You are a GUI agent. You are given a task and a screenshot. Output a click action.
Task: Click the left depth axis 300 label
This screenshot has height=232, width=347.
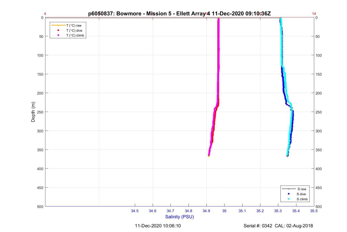pyautogui.click(x=40, y=131)
